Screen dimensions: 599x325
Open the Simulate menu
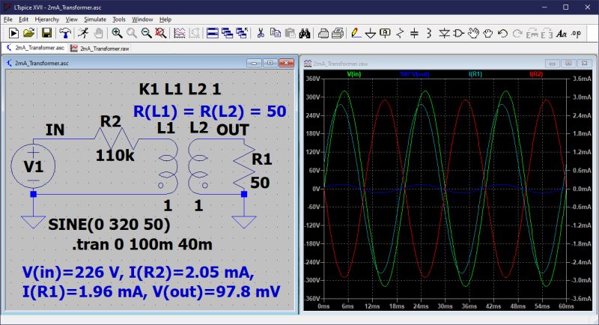pos(95,19)
